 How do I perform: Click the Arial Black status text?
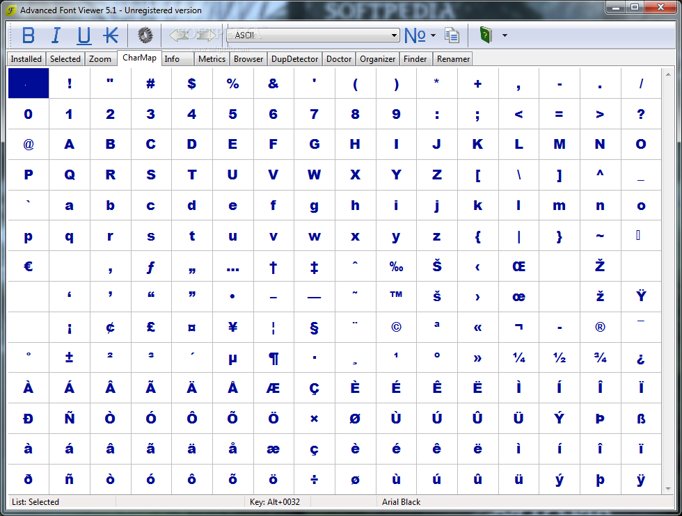(x=401, y=501)
